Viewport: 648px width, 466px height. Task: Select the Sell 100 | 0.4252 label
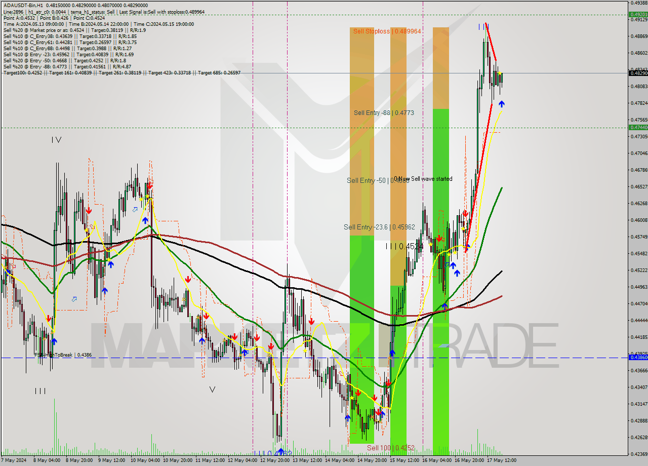(391, 448)
